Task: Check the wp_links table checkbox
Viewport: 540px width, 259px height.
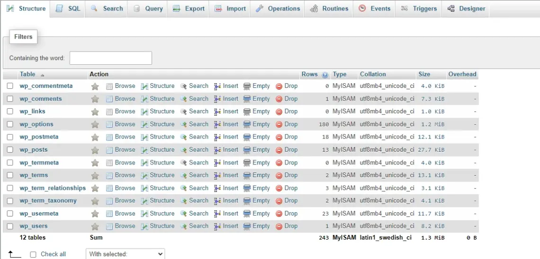Action: coord(10,111)
